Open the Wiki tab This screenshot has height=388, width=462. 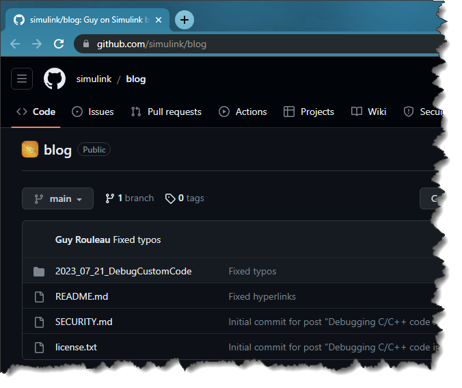(x=369, y=112)
